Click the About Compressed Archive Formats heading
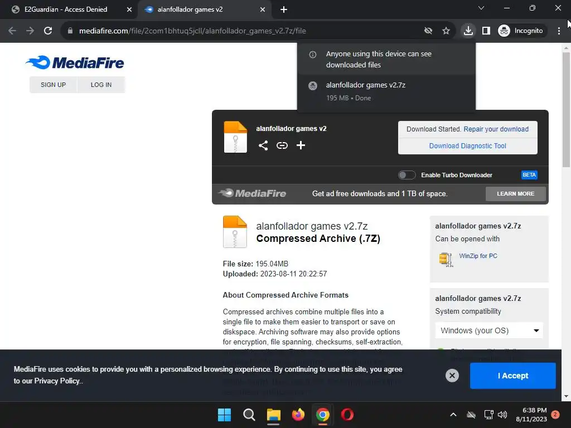Image resolution: width=571 pixels, height=428 pixels. [x=285, y=295]
